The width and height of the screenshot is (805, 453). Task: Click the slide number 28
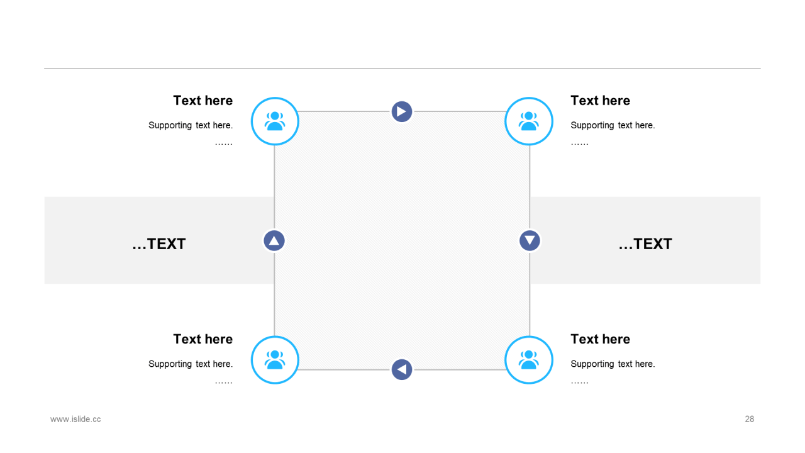pos(749,419)
